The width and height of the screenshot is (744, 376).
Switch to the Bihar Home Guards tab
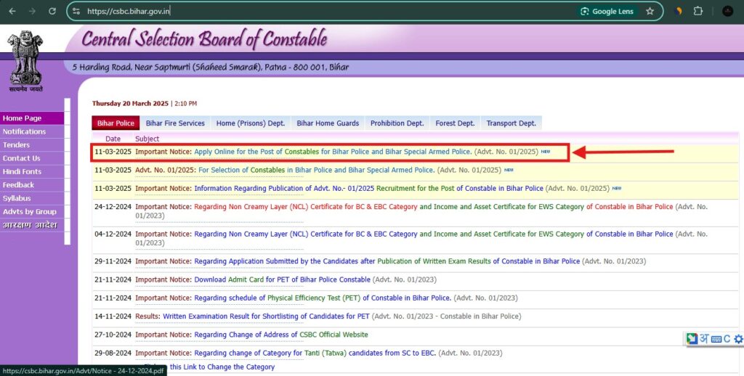click(328, 123)
